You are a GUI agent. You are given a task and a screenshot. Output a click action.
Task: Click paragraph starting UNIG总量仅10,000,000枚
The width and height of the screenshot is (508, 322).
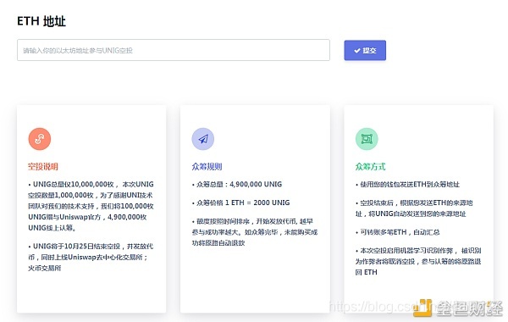point(91,206)
